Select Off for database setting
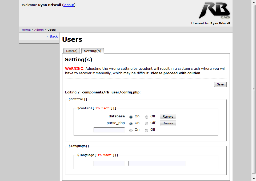The height and width of the screenshot is (181, 256). pos(147,117)
